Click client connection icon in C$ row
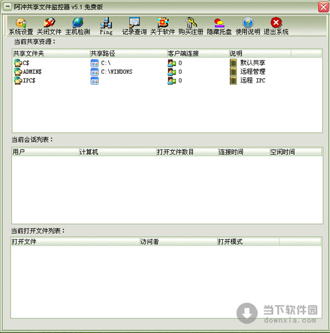 tap(172, 63)
